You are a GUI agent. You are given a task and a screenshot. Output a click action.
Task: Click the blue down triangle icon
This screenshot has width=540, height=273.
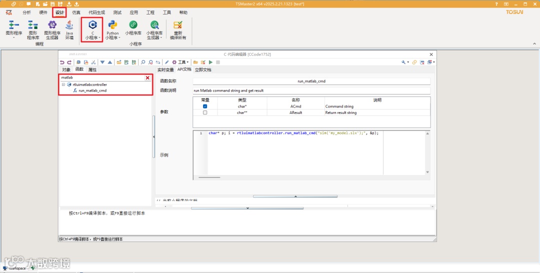(102, 62)
